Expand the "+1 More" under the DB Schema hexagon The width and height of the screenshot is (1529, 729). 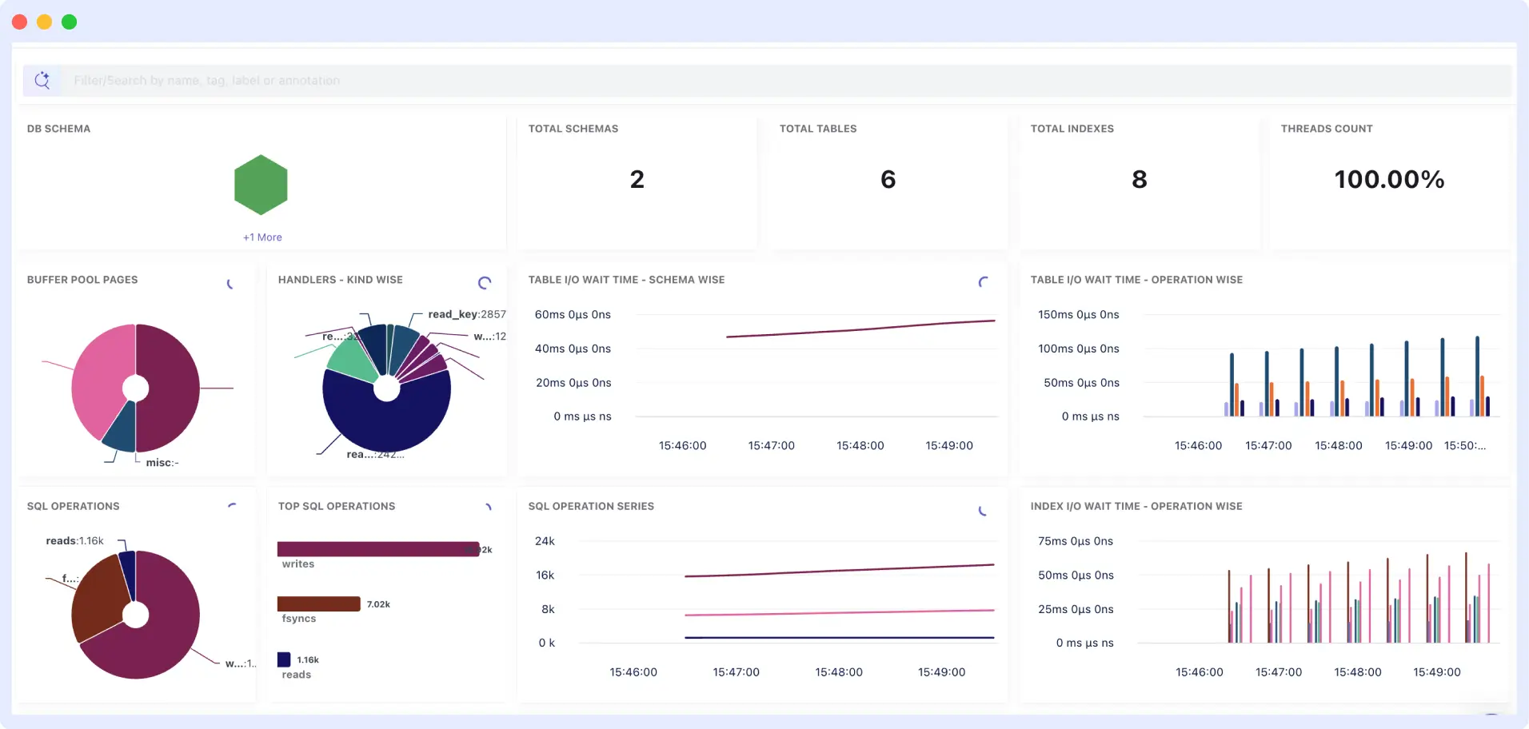click(261, 237)
